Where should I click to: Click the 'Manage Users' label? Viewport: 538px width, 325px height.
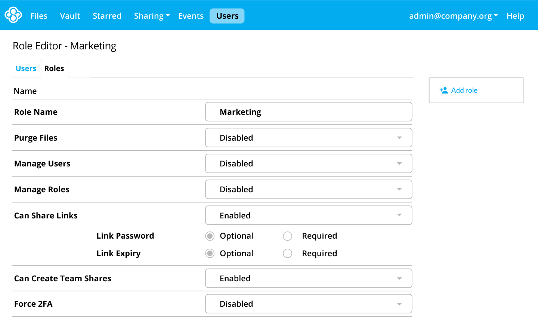tap(42, 163)
